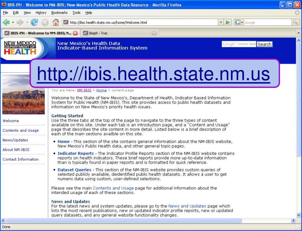Open the Welcome sidebar link
The width and height of the screenshot is (302, 231).
point(11,121)
